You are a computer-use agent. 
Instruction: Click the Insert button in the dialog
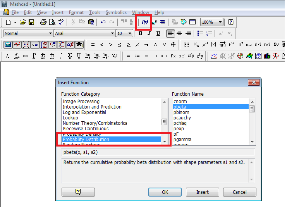pyautogui.click(x=203, y=192)
